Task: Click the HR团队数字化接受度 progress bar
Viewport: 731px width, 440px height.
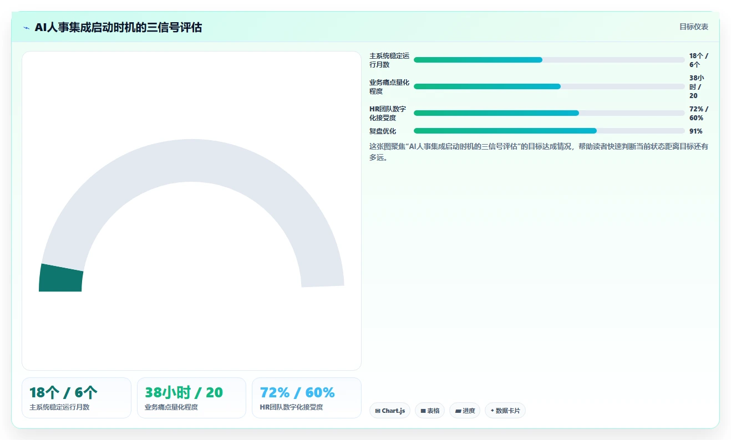Action: click(x=549, y=113)
